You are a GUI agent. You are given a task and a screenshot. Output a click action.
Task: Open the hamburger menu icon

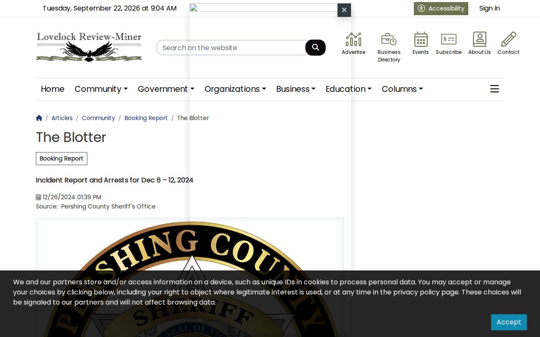click(494, 89)
